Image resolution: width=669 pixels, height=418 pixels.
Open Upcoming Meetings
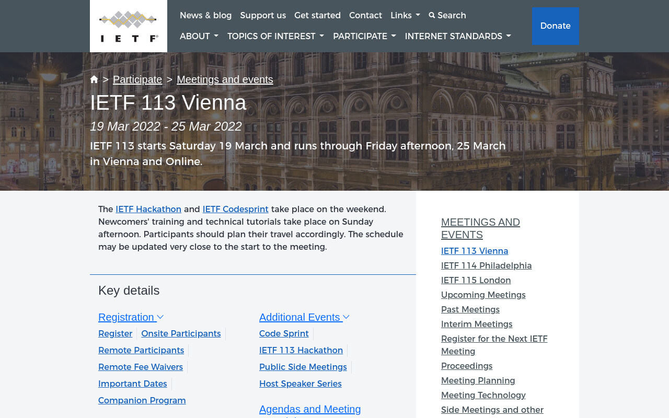(483, 295)
